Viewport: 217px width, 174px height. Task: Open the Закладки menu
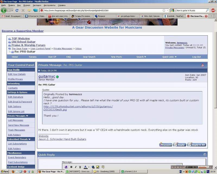pyautogui.click(x=37, y=5)
